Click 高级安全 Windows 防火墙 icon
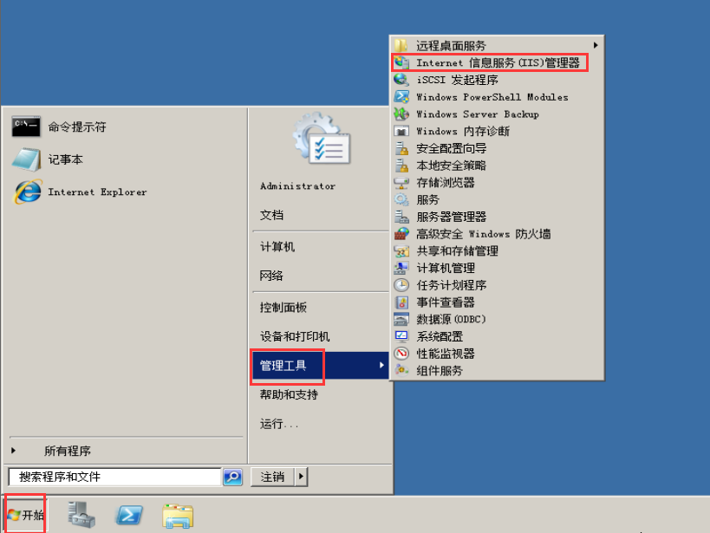 [x=401, y=234]
